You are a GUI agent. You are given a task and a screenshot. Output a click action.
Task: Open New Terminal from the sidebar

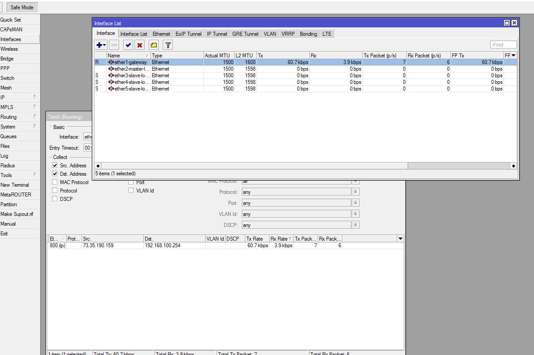(x=15, y=185)
